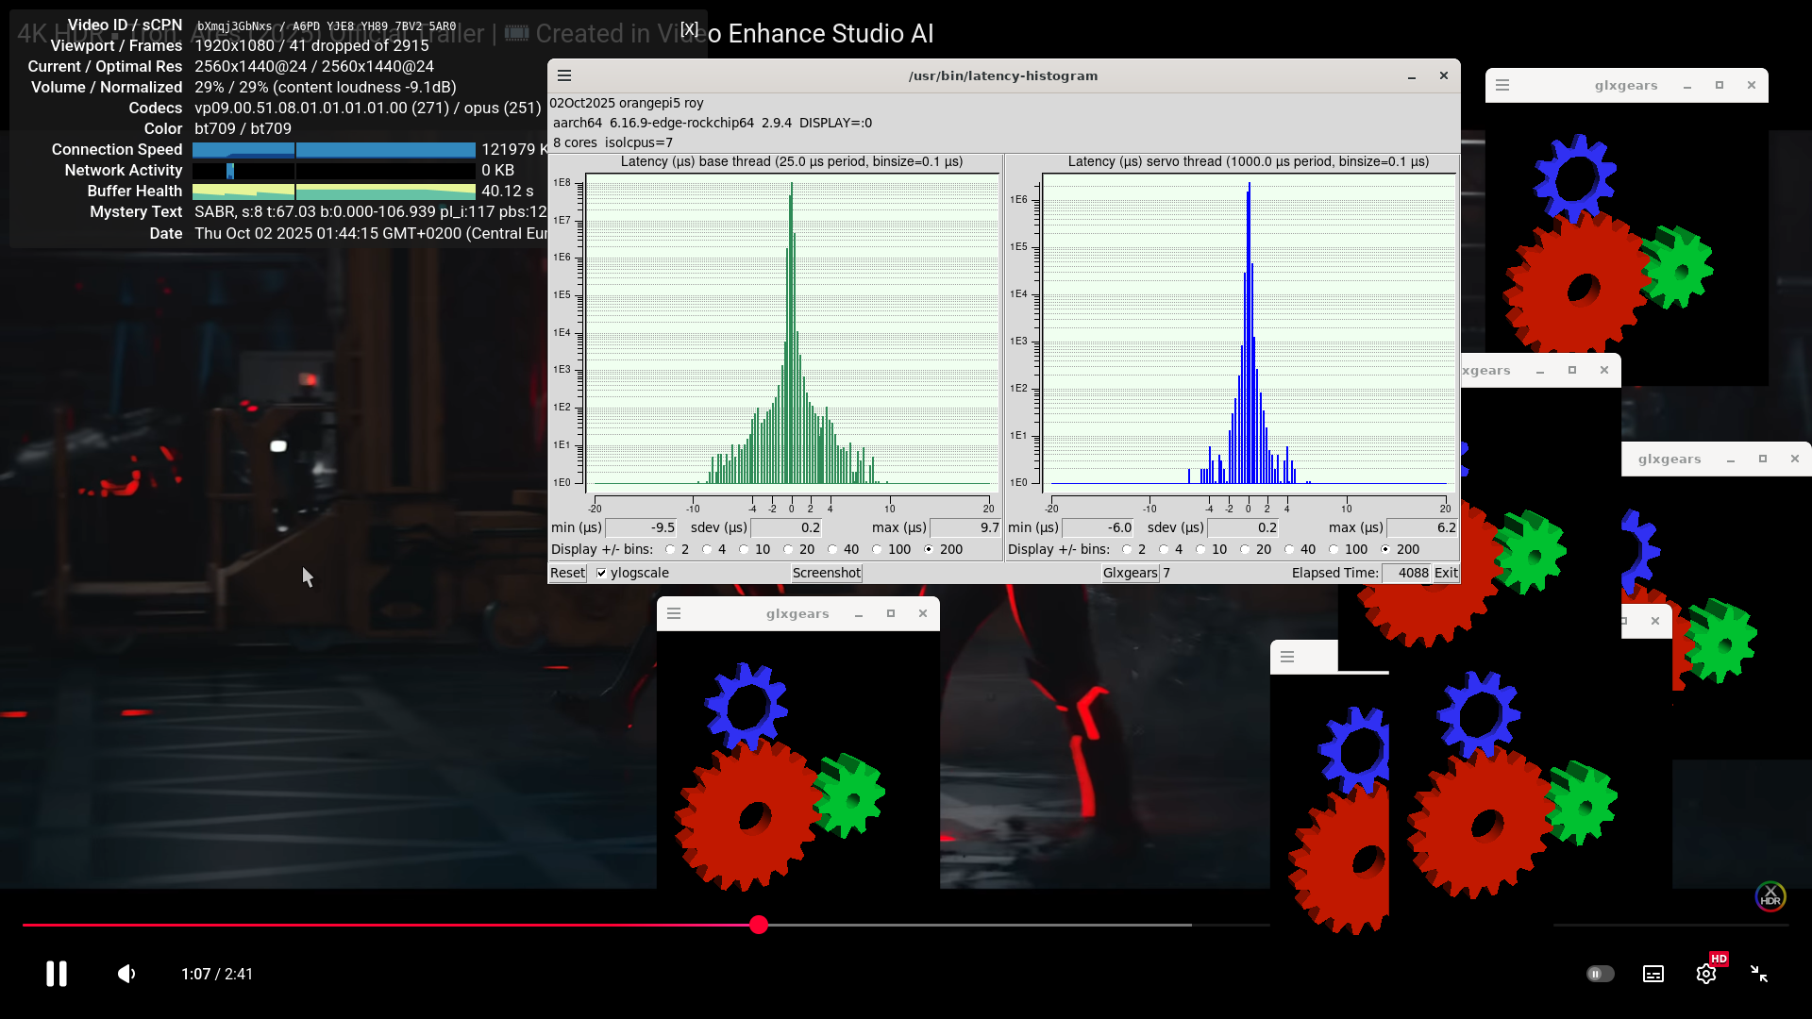This screenshot has width=1812, height=1019.
Task: Open hamburger menu of bottom-center glxgears window
Action: click(674, 613)
